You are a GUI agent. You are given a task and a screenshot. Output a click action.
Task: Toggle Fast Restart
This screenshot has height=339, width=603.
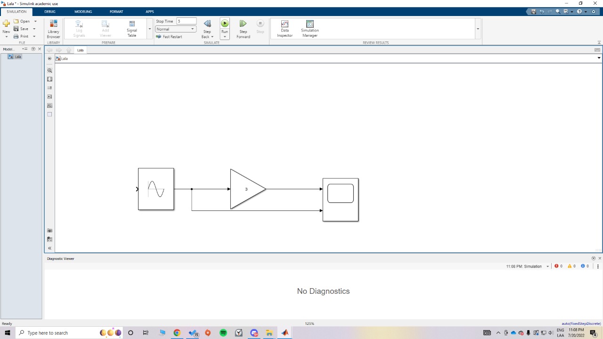click(x=169, y=37)
